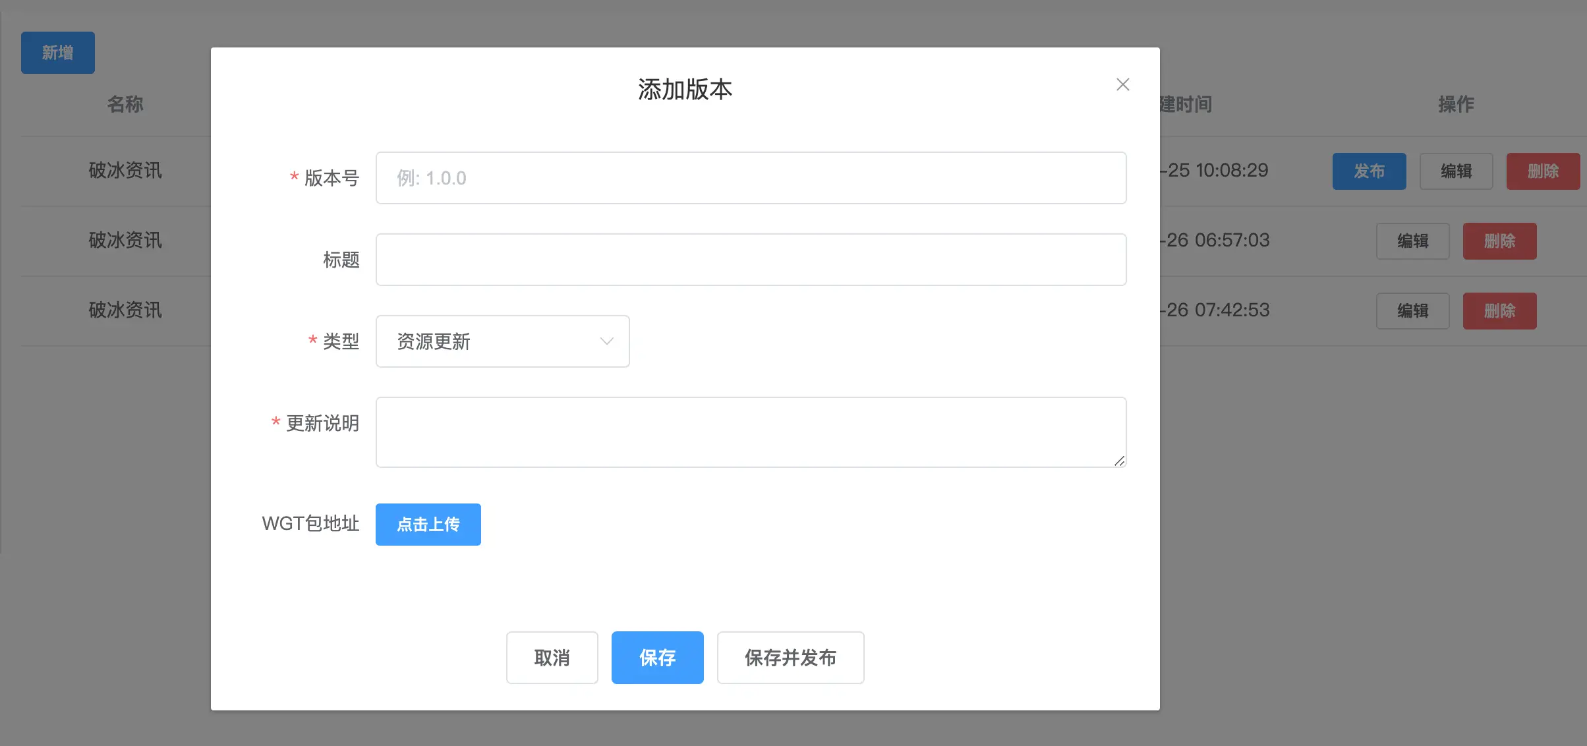Click into the 更新说明 textarea
Image resolution: width=1587 pixels, height=746 pixels.
(750, 432)
